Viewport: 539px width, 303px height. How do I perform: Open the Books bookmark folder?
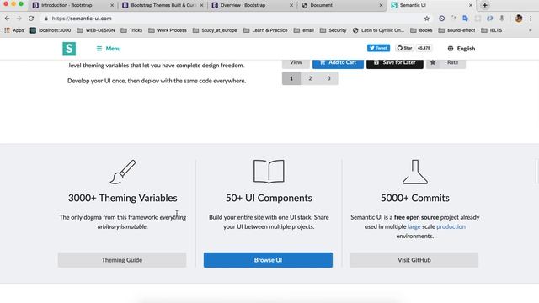point(421,30)
